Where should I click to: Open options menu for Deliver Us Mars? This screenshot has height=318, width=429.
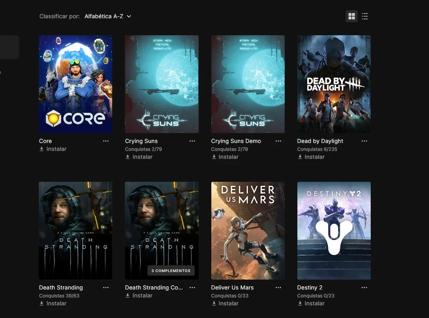click(278, 288)
